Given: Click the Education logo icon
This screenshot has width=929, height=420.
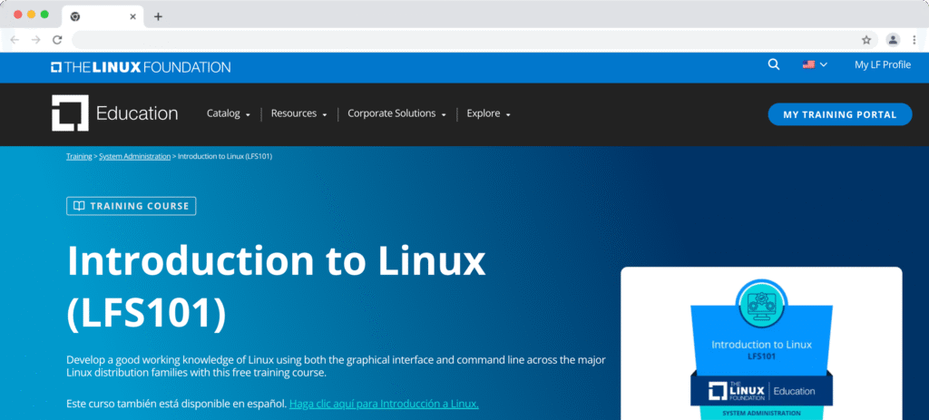Looking at the screenshot, I should 70,112.
